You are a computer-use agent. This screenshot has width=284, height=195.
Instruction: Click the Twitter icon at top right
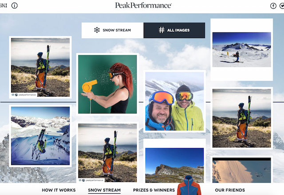pyautogui.click(x=282, y=6)
